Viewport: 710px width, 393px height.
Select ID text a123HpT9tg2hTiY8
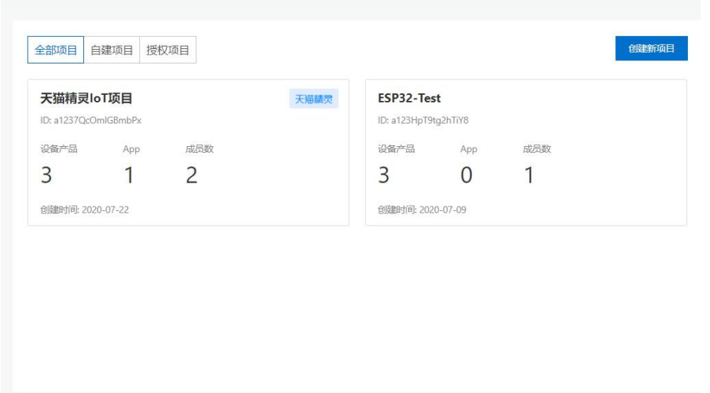(430, 121)
